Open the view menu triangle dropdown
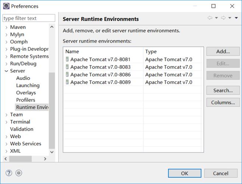 coord(236,18)
